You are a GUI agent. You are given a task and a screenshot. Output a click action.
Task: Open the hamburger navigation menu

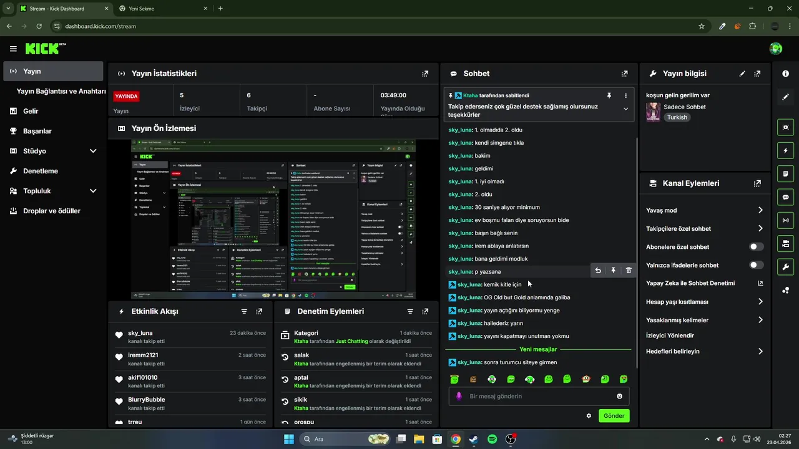click(x=13, y=49)
